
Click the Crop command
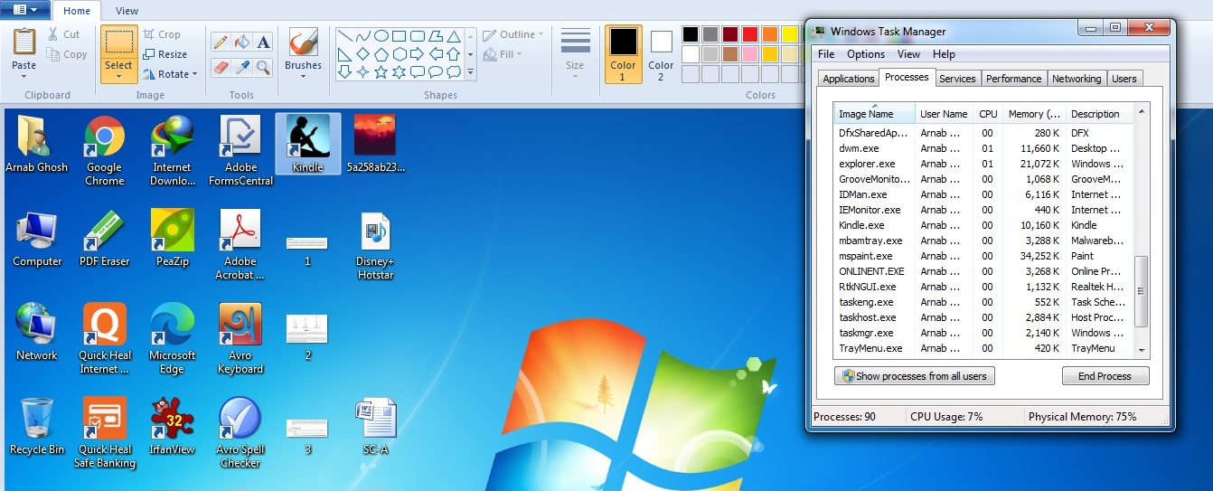162,34
